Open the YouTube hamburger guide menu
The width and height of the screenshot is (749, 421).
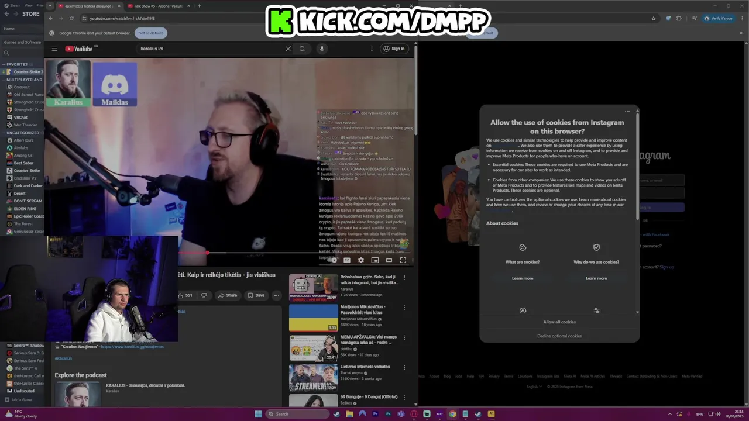54,49
